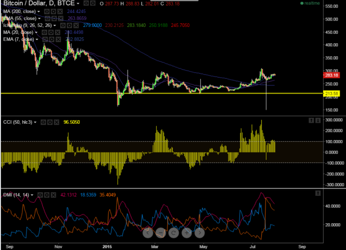Hide the Ichimoku indicator
The height and width of the screenshot is (250, 346).
pyautogui.click(x=63, y=25)
